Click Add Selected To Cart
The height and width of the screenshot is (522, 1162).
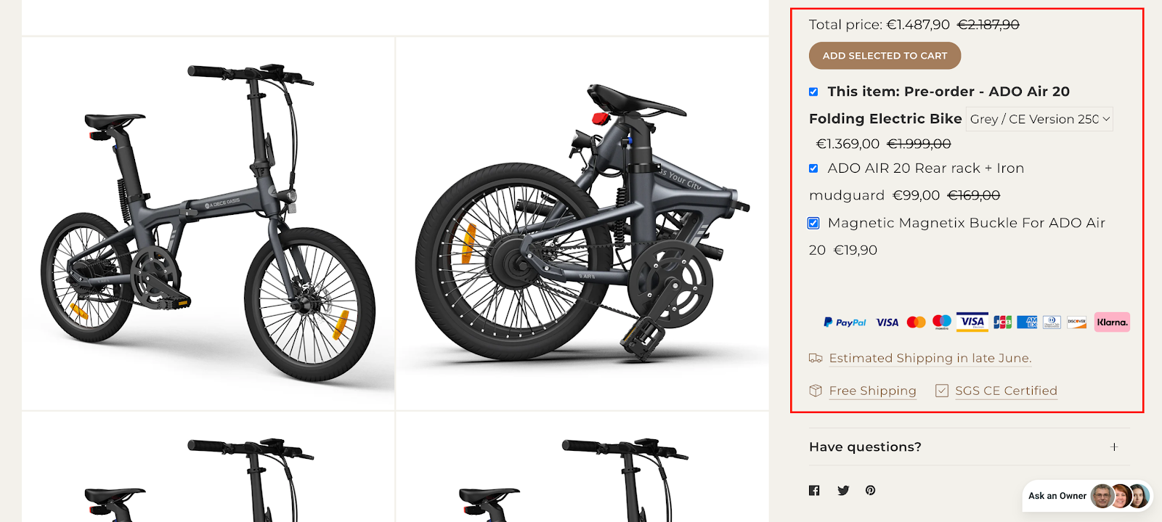[885, 55]
